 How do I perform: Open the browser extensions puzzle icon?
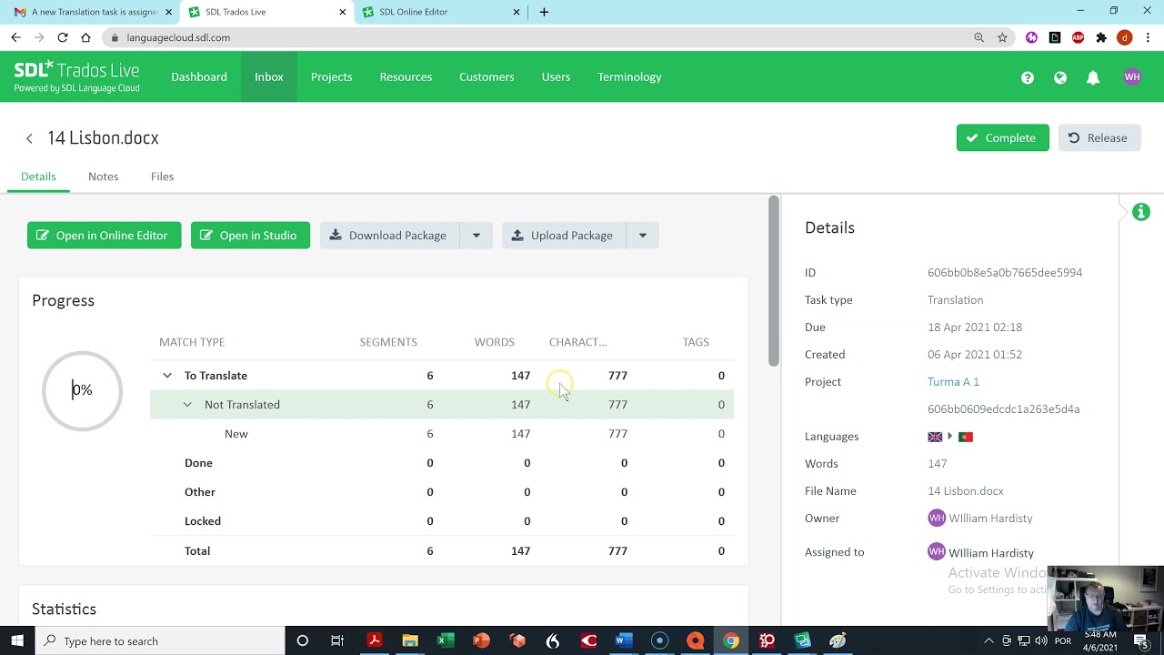click(x=1101, y=37)
